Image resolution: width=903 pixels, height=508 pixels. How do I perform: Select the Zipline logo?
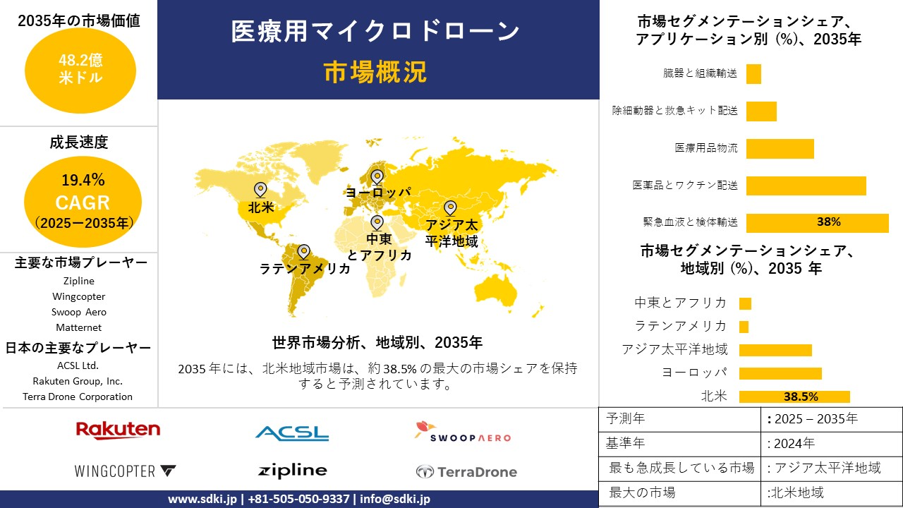click(292, 471)
